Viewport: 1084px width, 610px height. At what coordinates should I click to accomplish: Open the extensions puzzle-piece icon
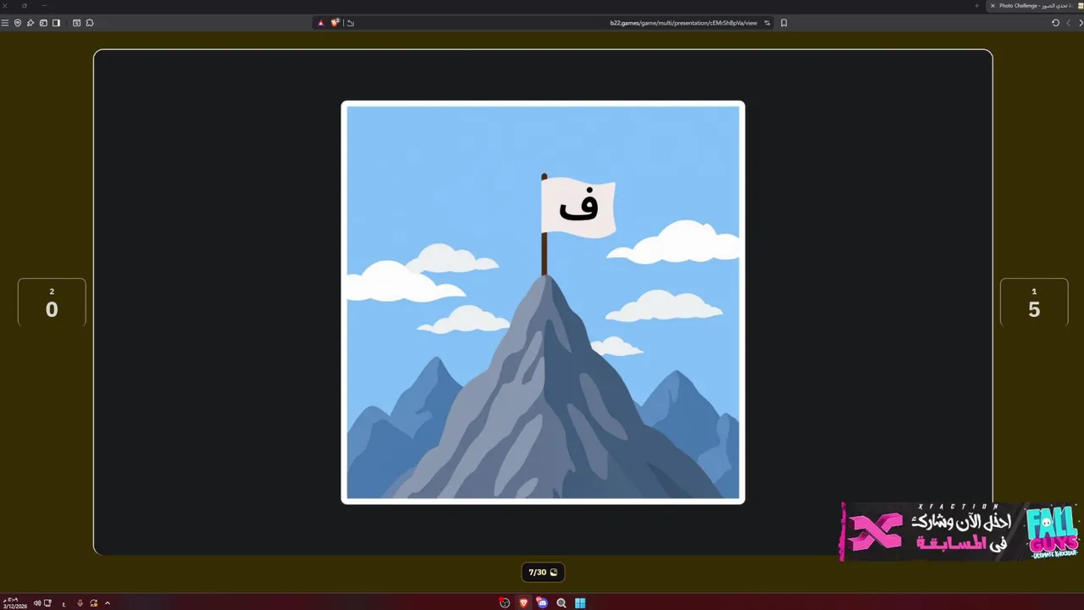point(90,23)
